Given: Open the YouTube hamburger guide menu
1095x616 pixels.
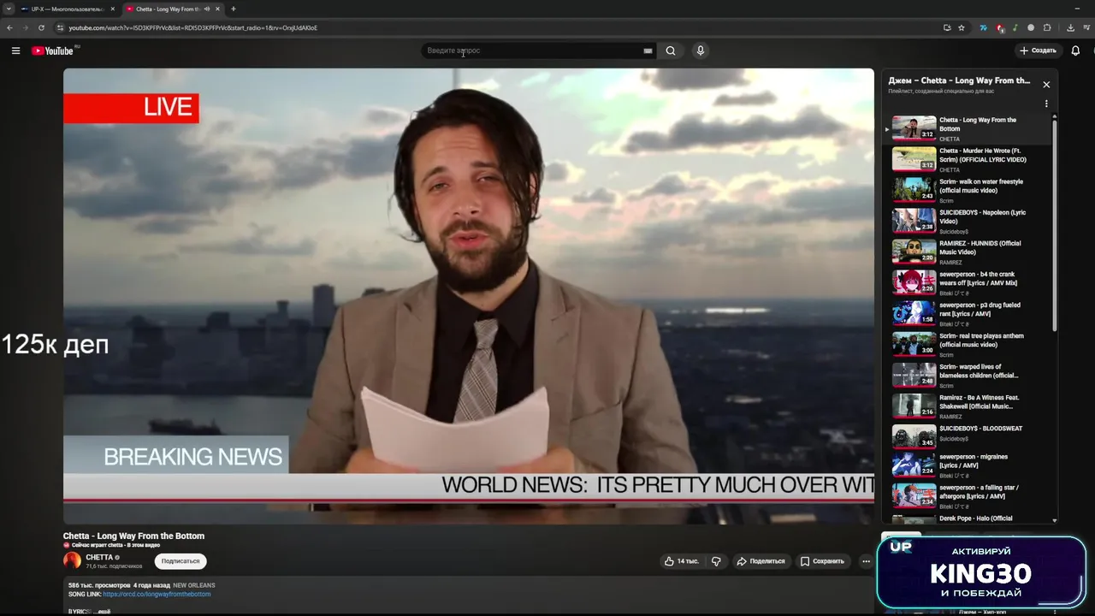Looking at the screenshot, I should click(15, 50).
